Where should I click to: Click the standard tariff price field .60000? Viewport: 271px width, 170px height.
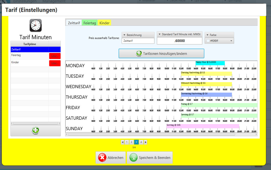pyautogui.click(x=179, y=41)
